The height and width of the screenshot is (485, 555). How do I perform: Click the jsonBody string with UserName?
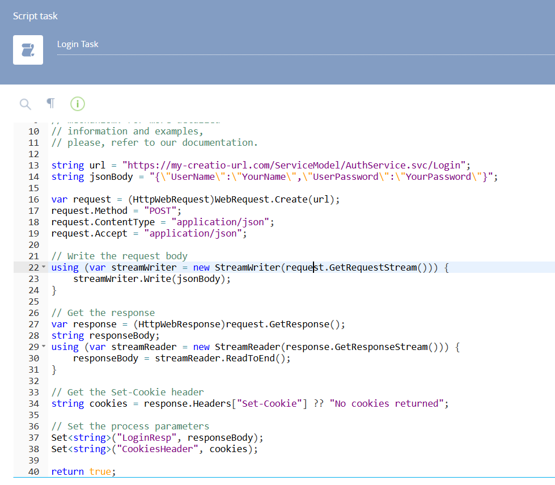(x=321, y=177)
